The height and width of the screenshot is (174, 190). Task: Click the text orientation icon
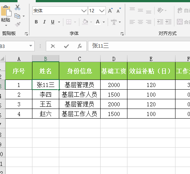coord(160,10)
